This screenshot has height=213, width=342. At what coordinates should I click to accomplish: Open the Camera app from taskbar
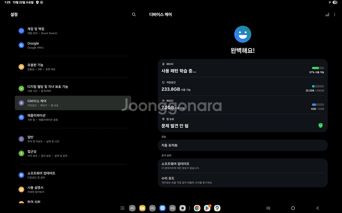[183, 208]
